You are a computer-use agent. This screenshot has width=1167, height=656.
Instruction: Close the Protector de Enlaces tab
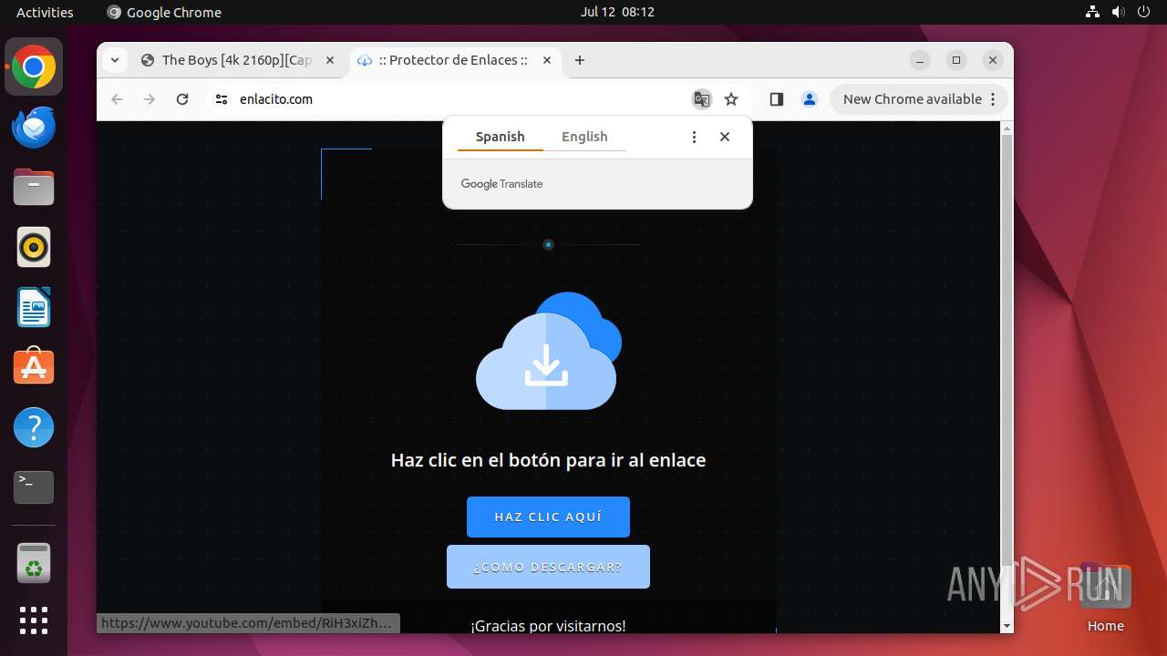pos(547,60)
